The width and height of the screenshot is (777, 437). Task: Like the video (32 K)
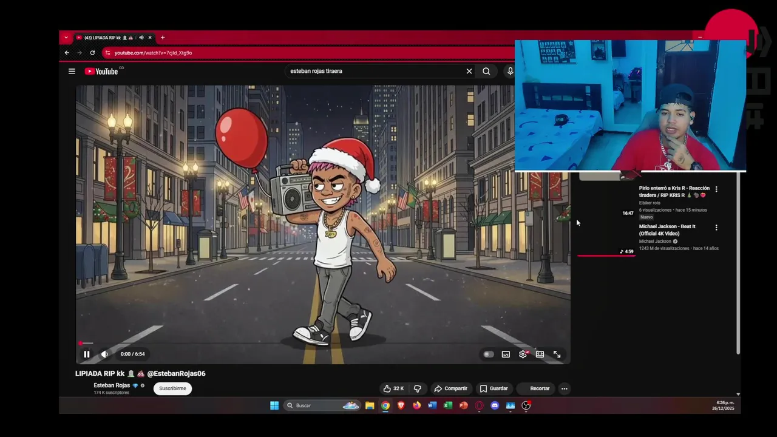(393, 388)
